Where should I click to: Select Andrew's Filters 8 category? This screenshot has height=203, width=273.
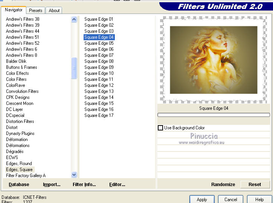[21, 55]
